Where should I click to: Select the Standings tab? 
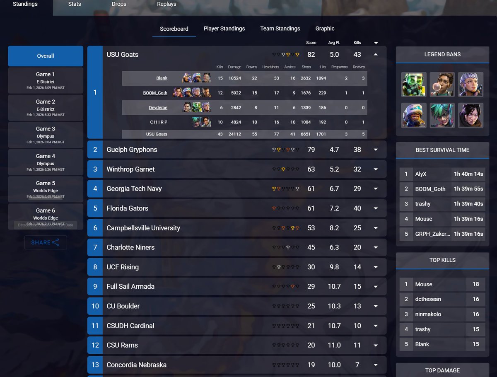25,4
